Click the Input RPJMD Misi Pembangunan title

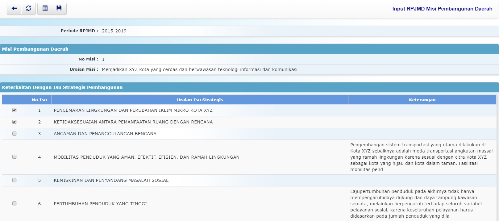point(442,9)
